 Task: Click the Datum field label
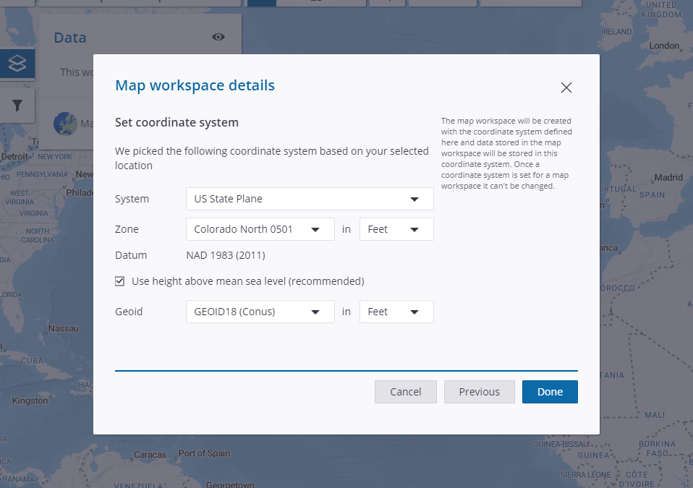[x=131, y=255]
